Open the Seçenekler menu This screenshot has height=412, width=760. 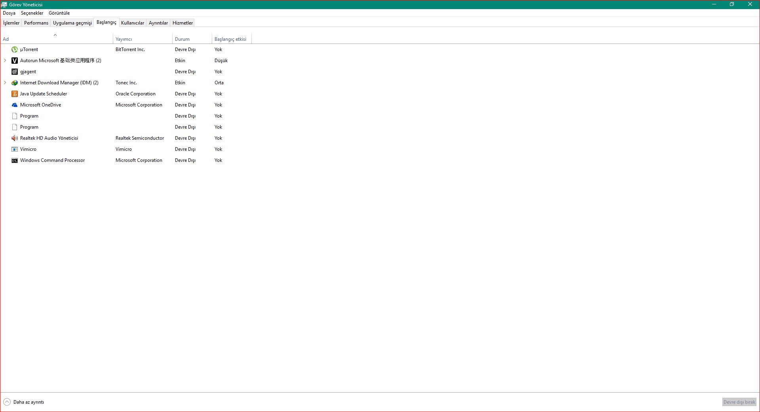(32, 13)
